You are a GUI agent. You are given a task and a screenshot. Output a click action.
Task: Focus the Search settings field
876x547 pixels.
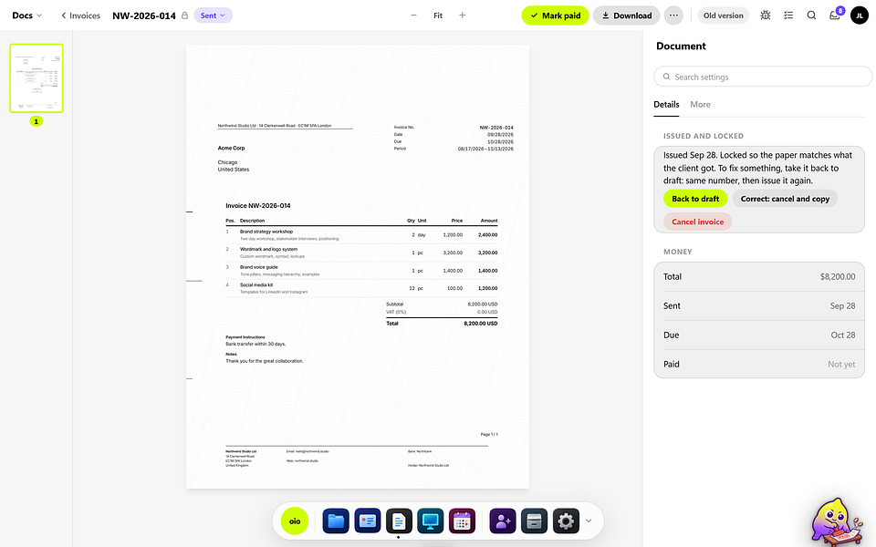click(x=763, y=77)
